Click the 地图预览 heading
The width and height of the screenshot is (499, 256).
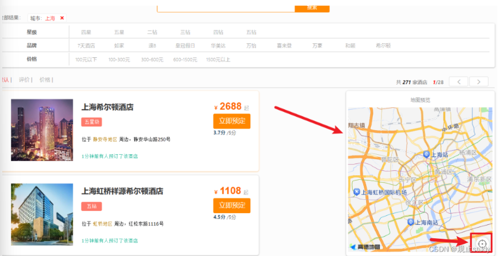pos(420,100)
